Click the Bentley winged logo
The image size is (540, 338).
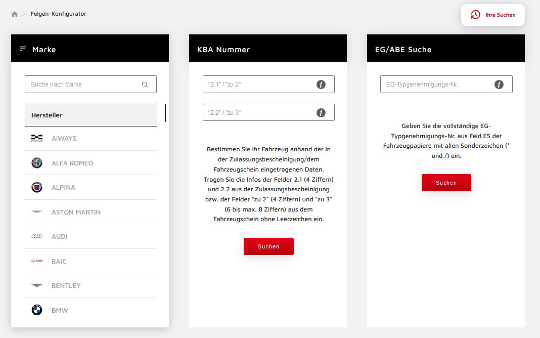37,285
